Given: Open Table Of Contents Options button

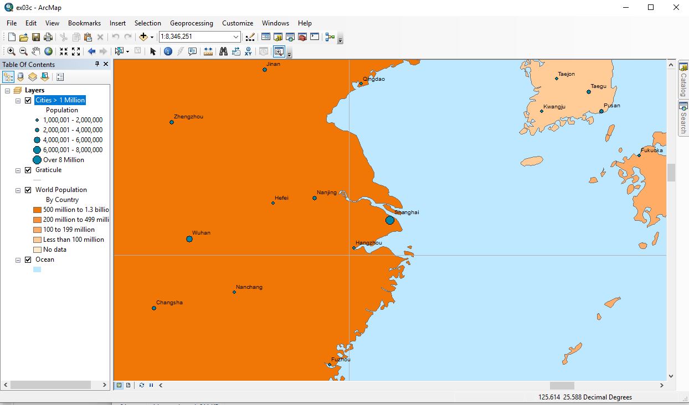Looking at the screenshot, I should click(x=60, y=77).
